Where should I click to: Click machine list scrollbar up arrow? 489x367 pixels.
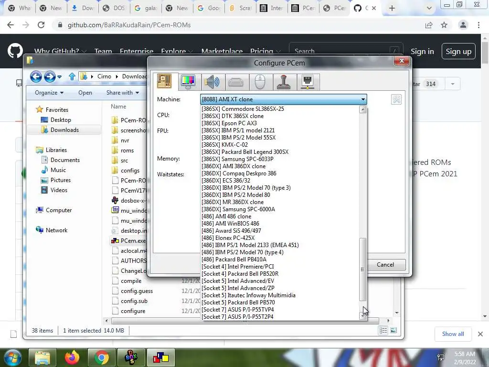coord(362,109)
